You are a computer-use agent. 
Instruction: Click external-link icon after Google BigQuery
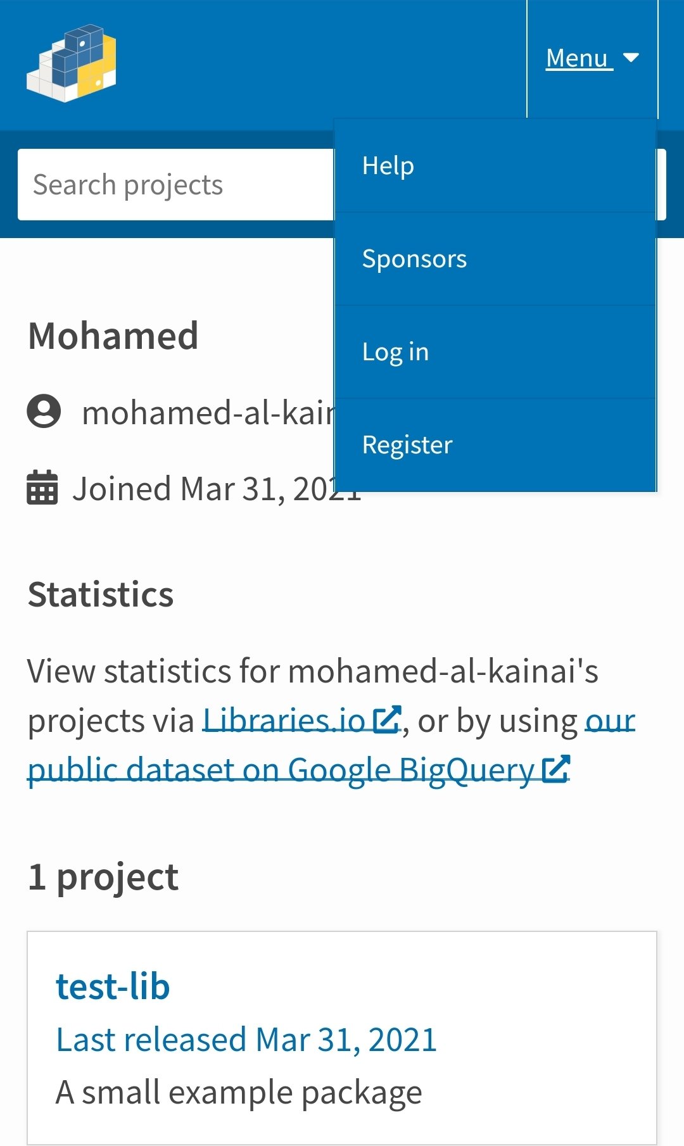(x=556, y=769)
